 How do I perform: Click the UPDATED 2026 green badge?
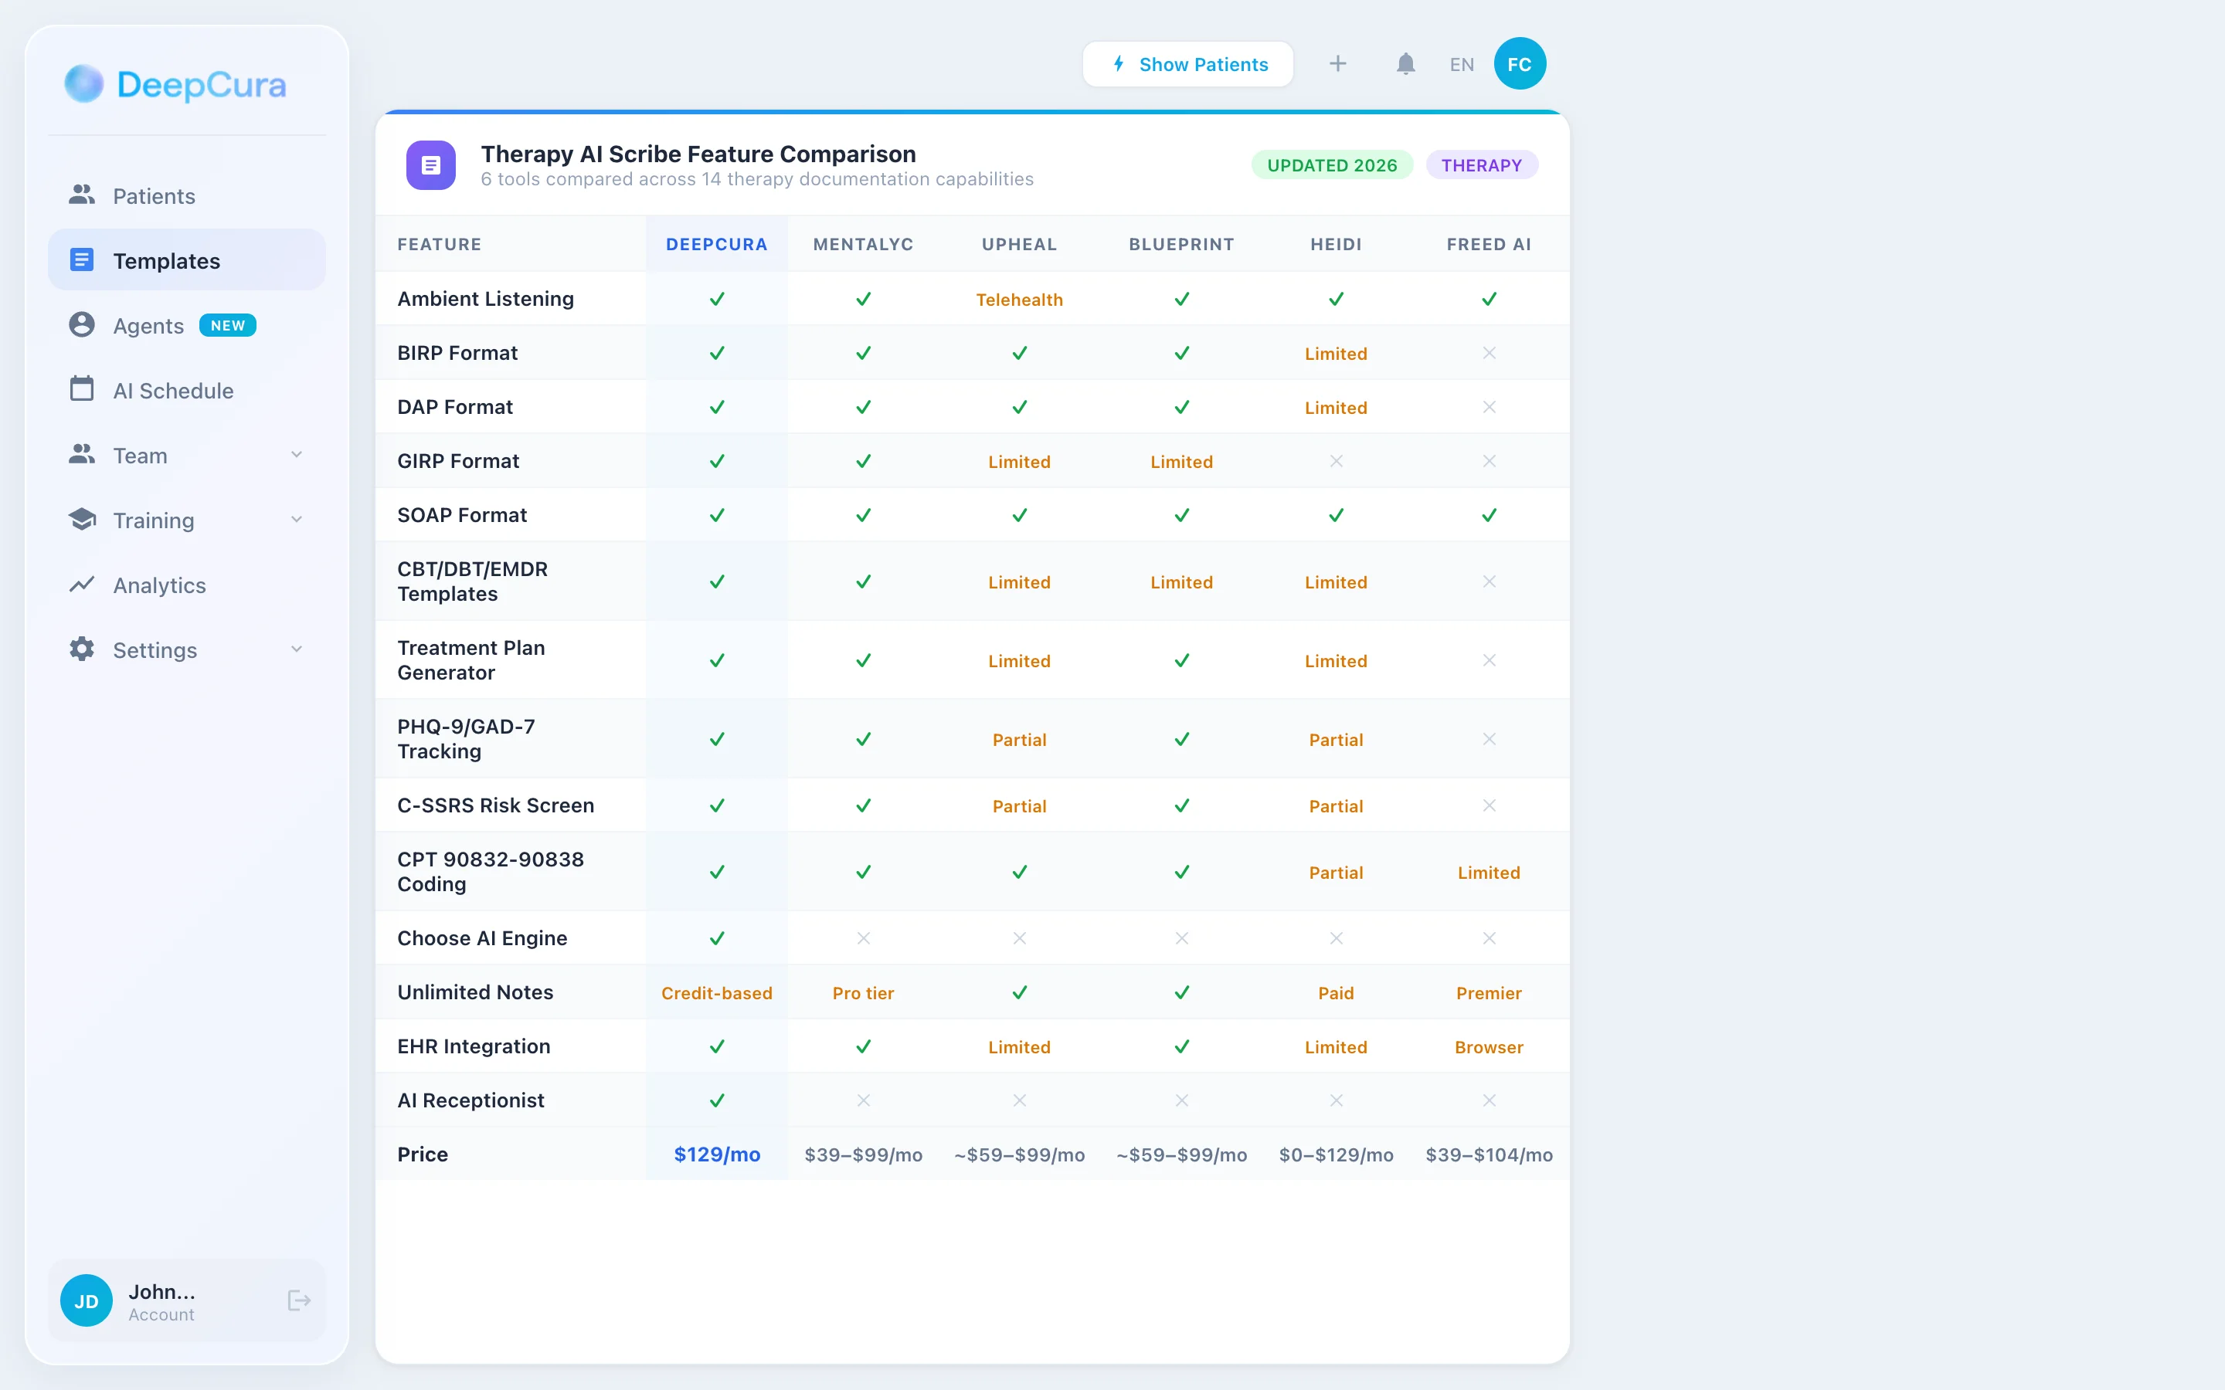point(1331,165)
